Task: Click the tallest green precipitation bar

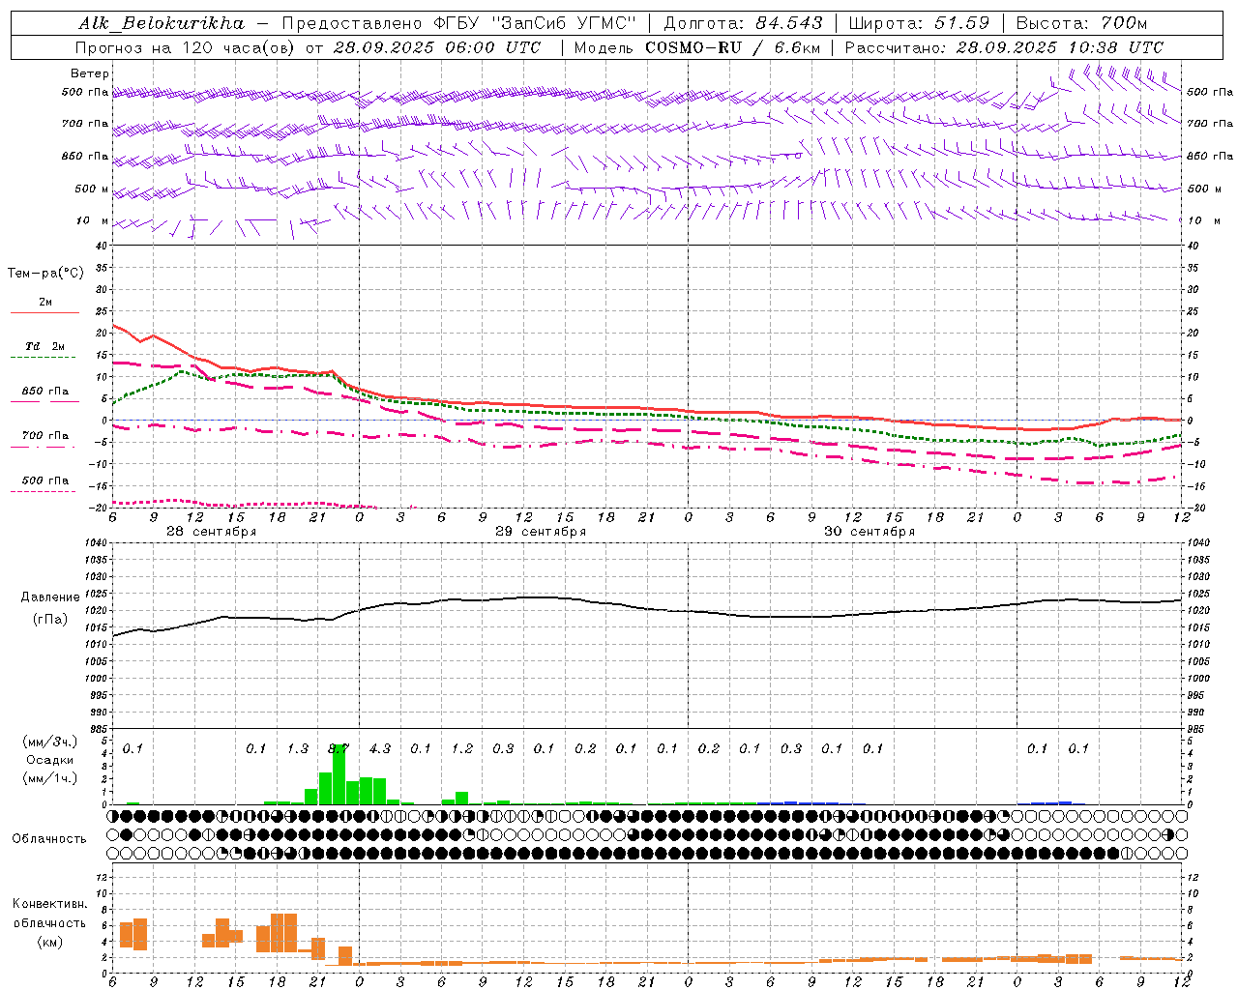Action: point(339,773)
